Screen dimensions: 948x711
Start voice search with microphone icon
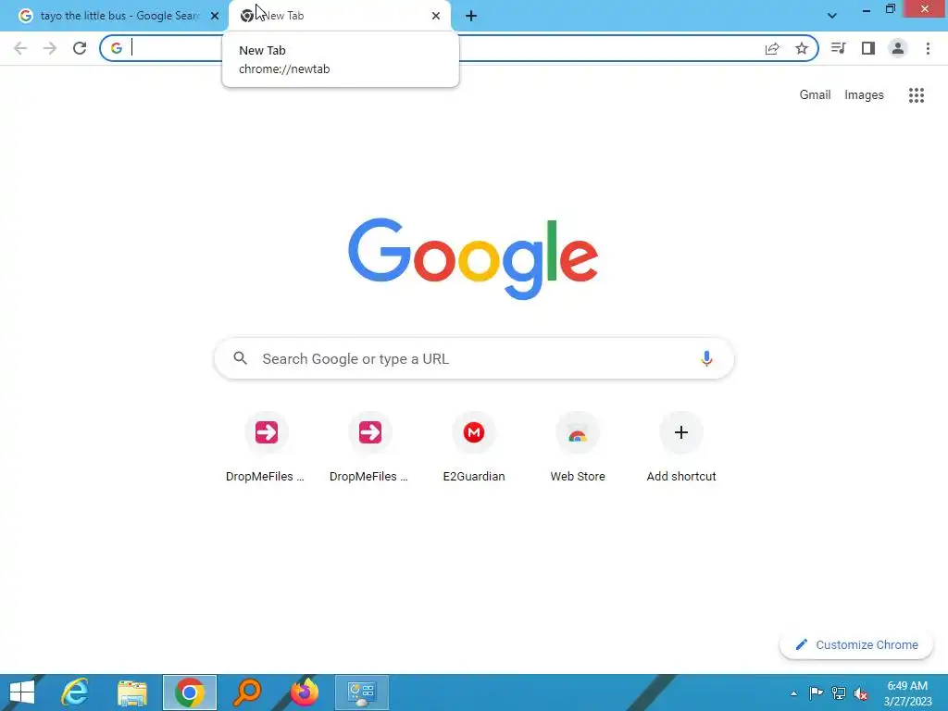coord(706,358)
